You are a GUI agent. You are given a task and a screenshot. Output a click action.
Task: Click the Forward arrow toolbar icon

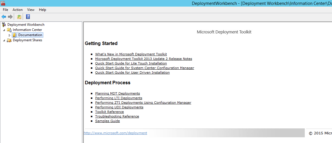point(10,17)
